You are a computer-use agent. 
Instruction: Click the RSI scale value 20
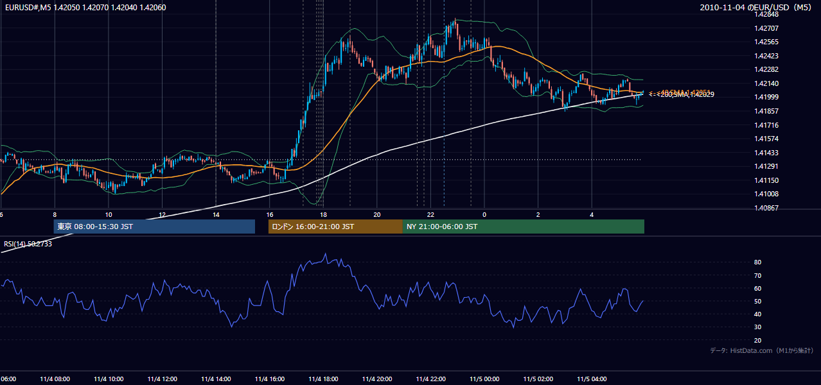[x=758, y=340]
